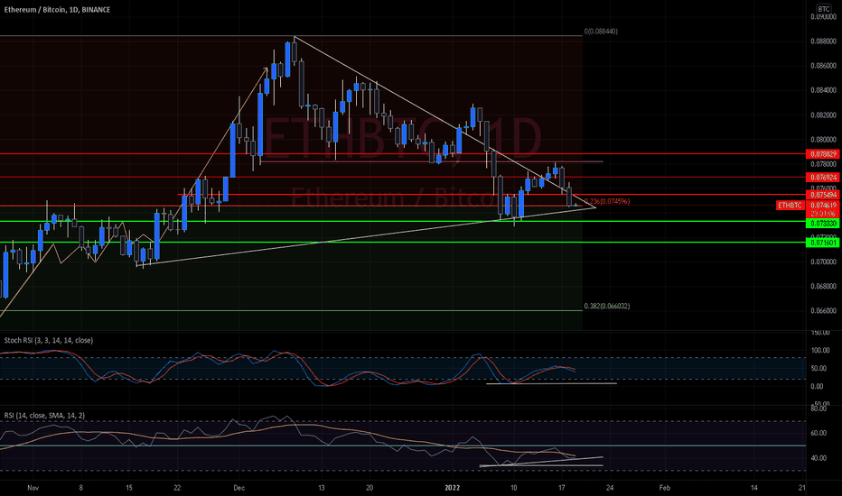Click the 0.066000 price scale value
842x496 pixels.
[823, 311]
